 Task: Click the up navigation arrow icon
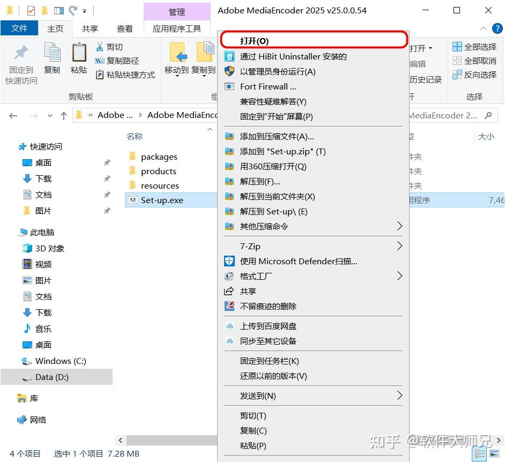[64, 115]
